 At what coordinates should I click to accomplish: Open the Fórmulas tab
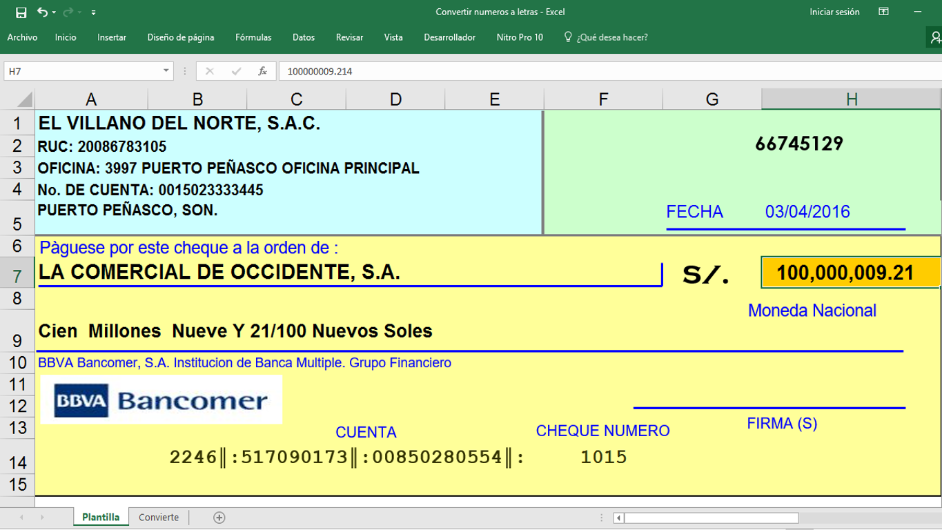click(253, 37)
